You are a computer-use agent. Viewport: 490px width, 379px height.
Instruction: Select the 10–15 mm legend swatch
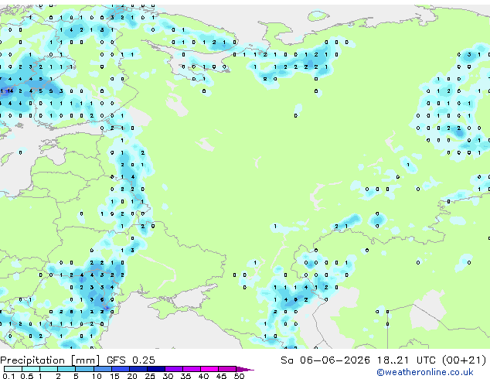(x=103, y=369)
